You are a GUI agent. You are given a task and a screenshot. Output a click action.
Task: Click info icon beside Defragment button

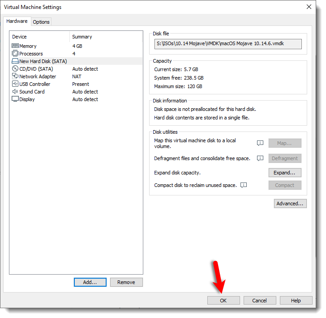pyautogui.click(x=260, y=158)
